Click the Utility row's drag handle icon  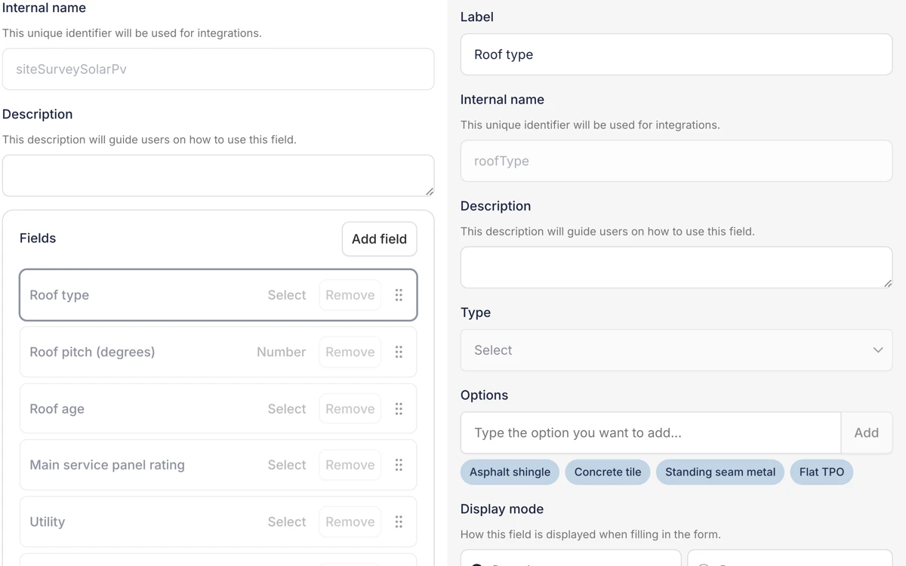click(399, 521)
